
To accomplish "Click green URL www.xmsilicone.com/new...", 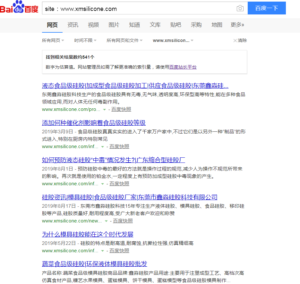I will coord(72,221).
